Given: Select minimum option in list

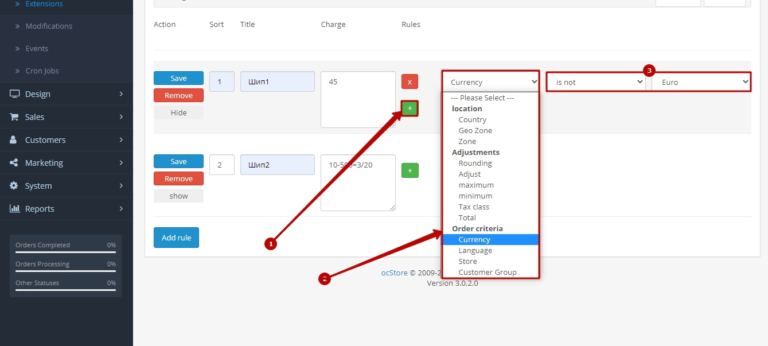Looking at the screenshot, I should point(490,196).
